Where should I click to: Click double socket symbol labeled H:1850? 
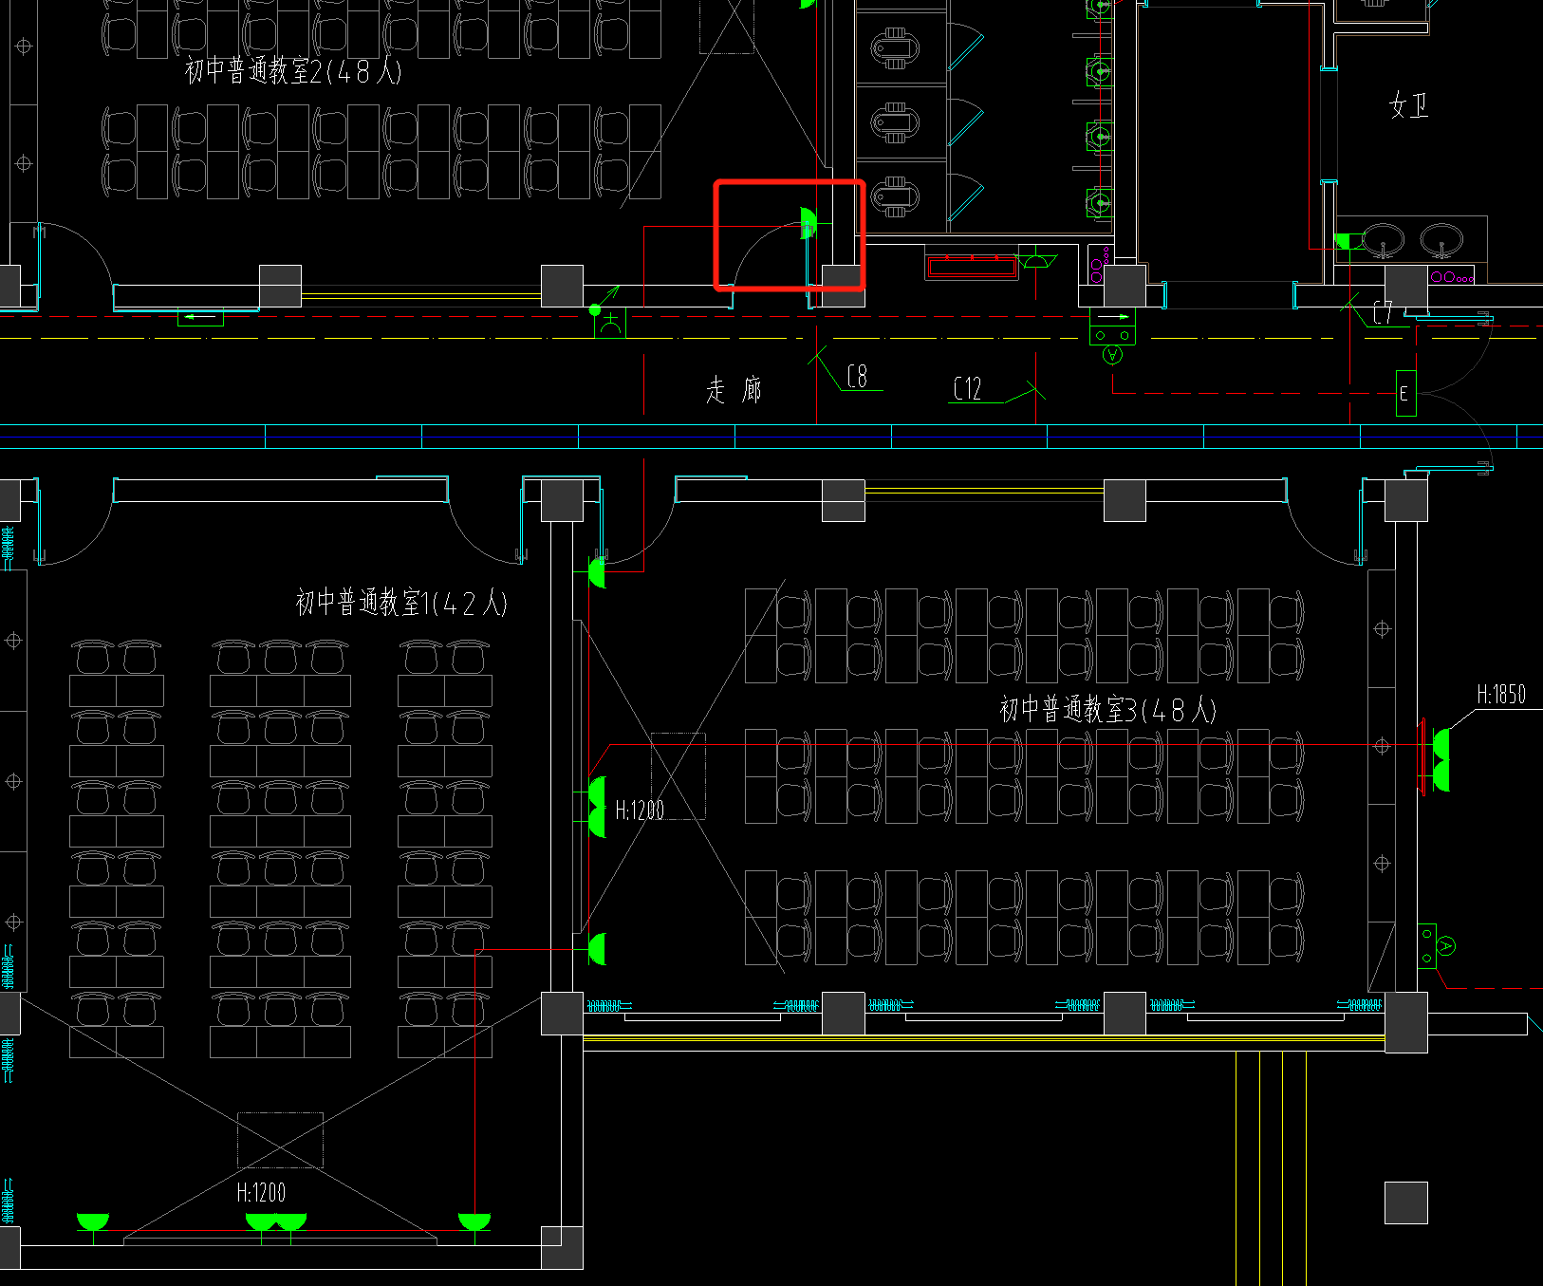coord(1441,760)
